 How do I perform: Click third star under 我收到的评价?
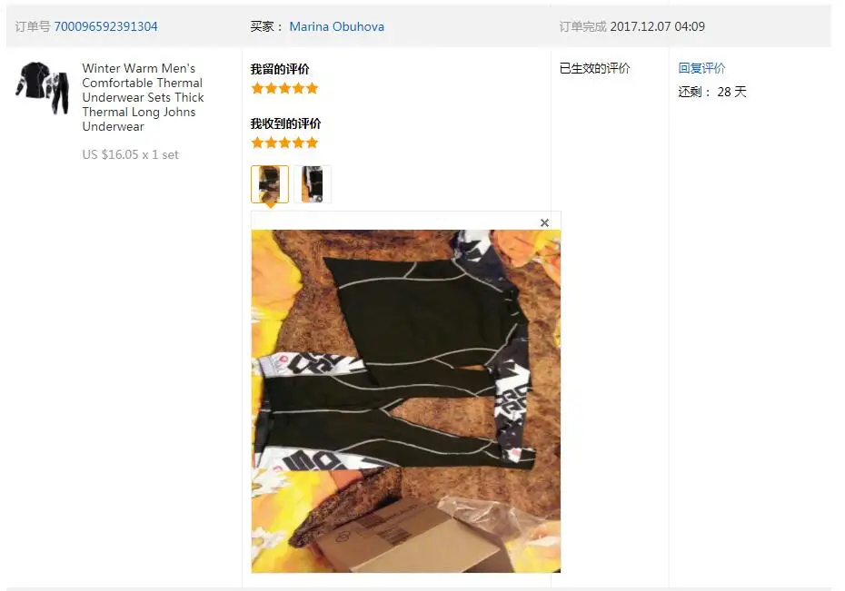pos(284,143)
